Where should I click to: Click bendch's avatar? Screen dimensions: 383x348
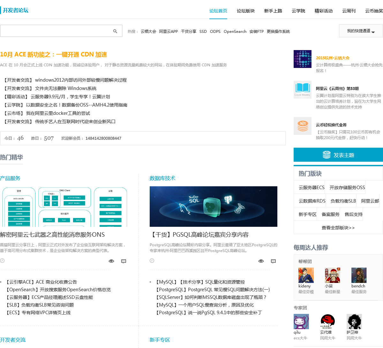[359, 275]
